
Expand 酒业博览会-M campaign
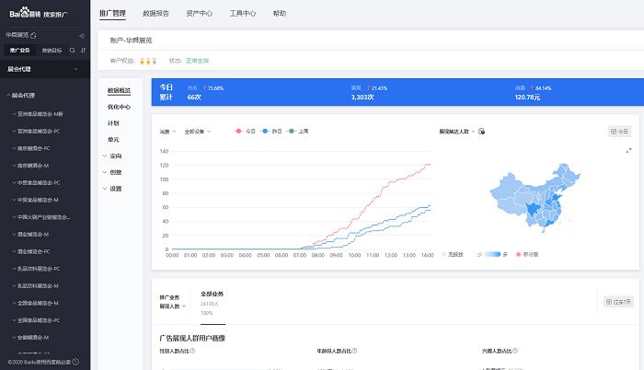coord(14,235)
